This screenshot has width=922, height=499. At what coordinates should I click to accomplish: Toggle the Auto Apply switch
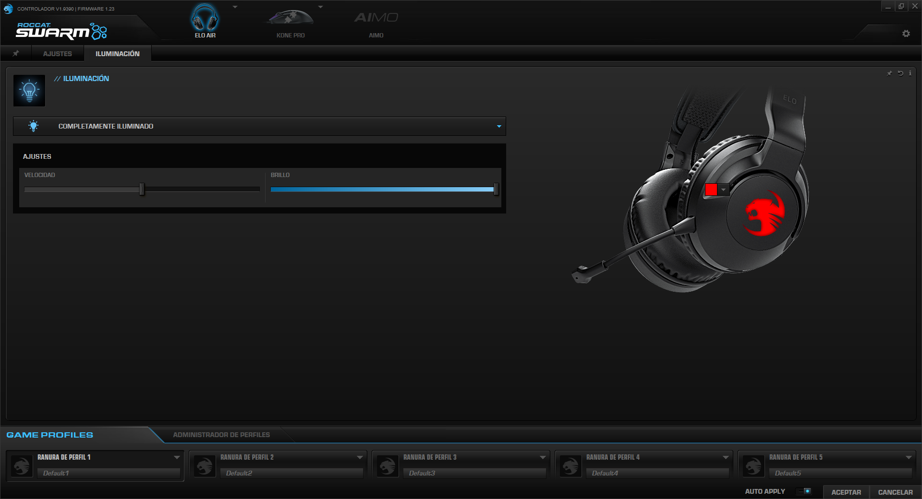pyautogui.click(x=804, y=491)
